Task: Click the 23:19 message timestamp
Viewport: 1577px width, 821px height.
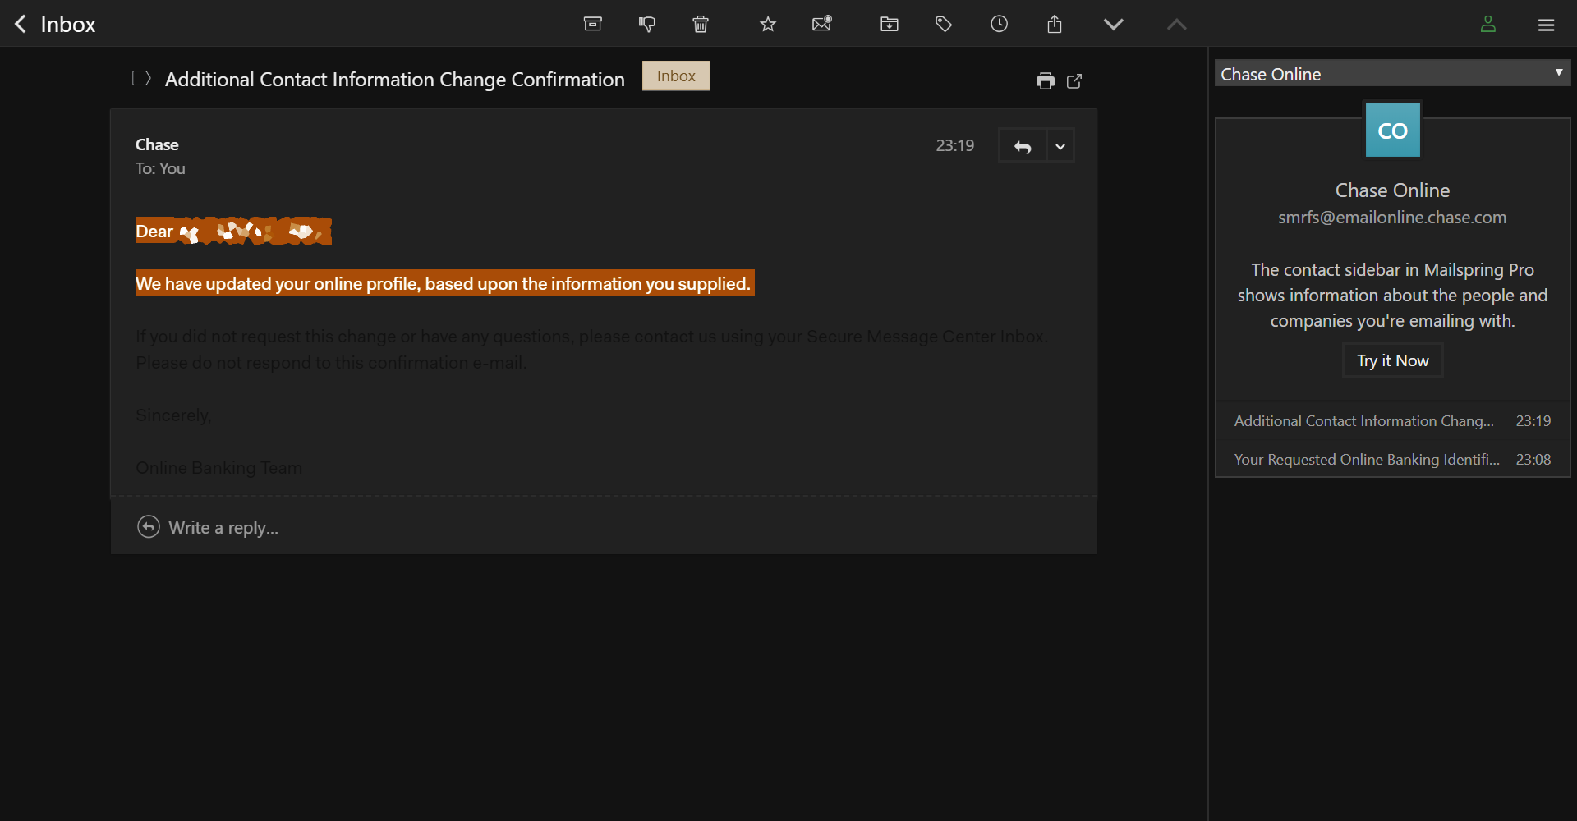Action: [x=955, y=145]
